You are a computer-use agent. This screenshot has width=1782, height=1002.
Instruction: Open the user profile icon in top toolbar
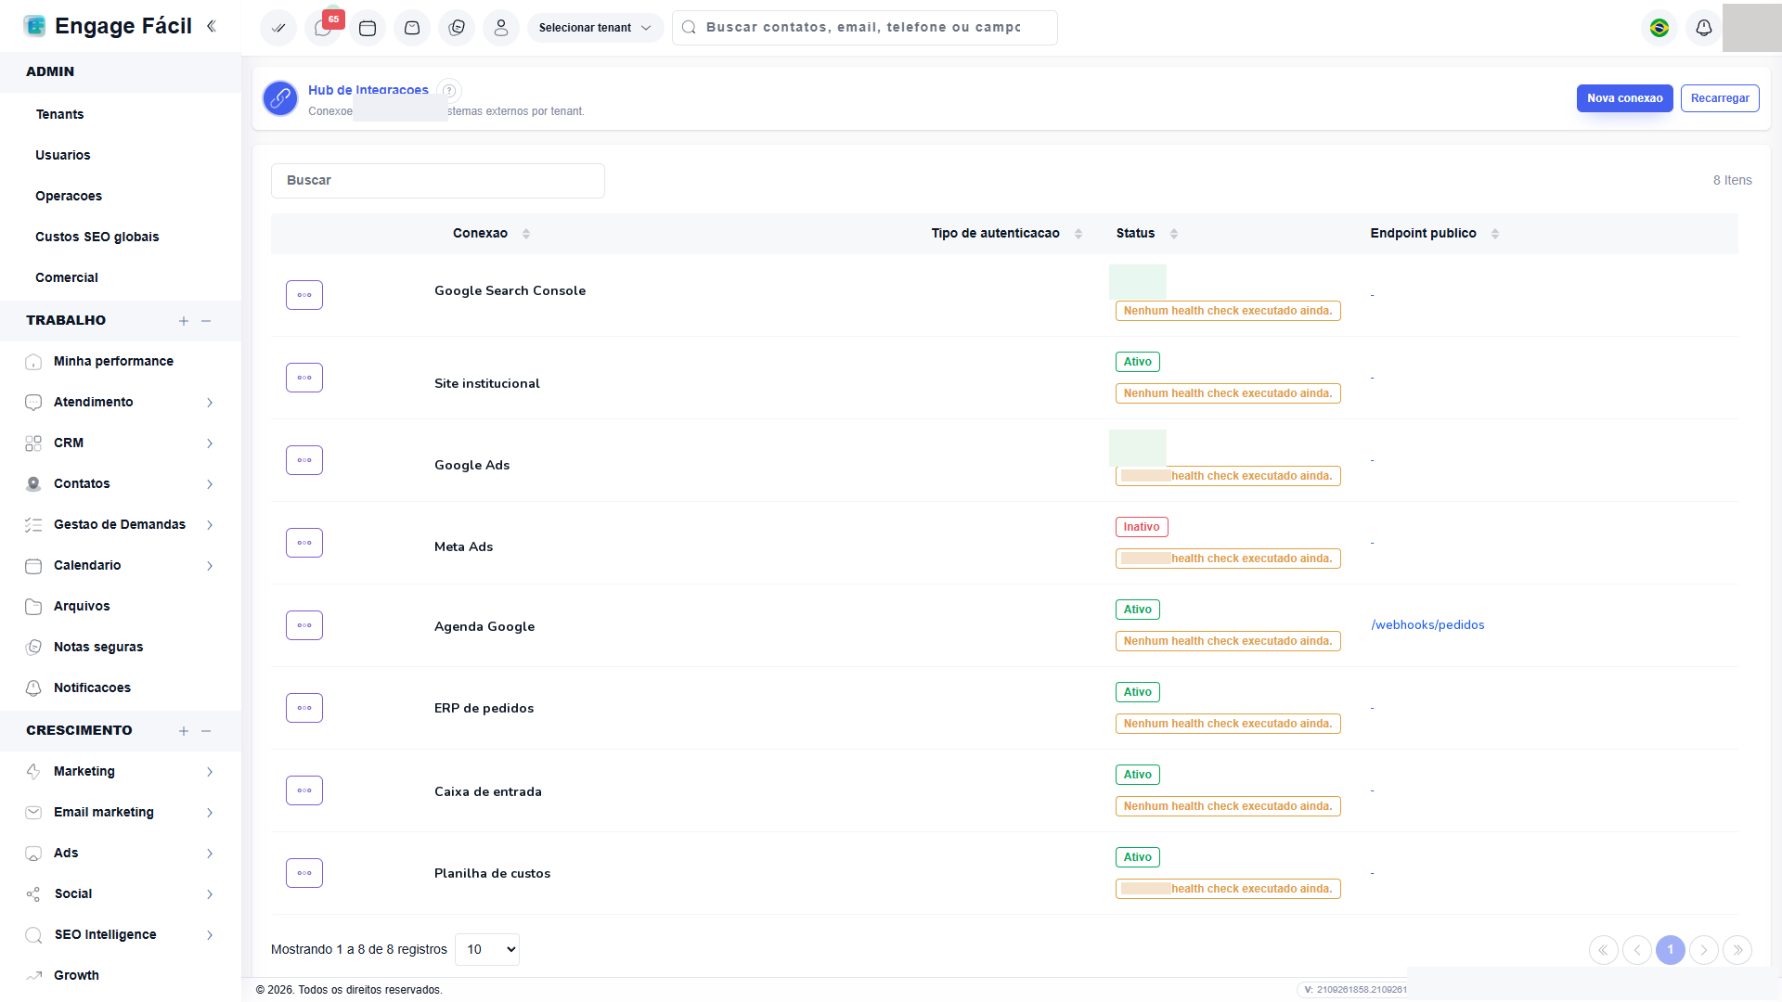pos(501,28)
